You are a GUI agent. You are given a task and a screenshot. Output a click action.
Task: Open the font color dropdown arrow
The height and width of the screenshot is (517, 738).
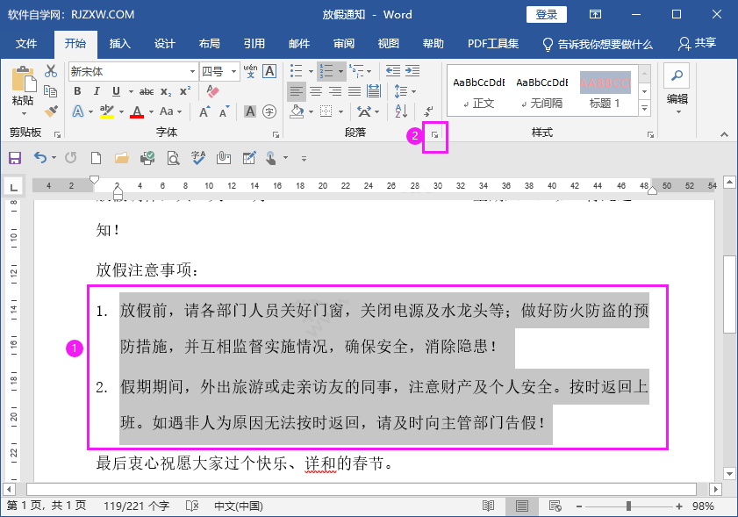[149, 111]
